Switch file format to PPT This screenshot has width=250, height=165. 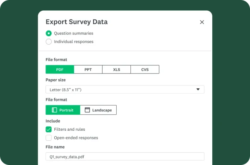[x=88, y=69]
